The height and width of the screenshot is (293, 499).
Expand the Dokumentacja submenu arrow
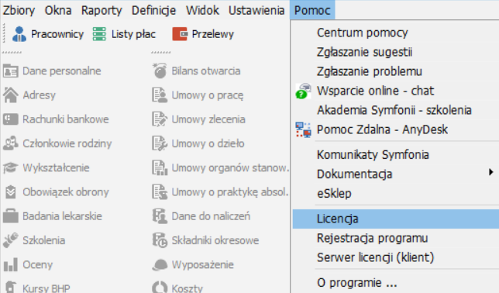point(491,172)
